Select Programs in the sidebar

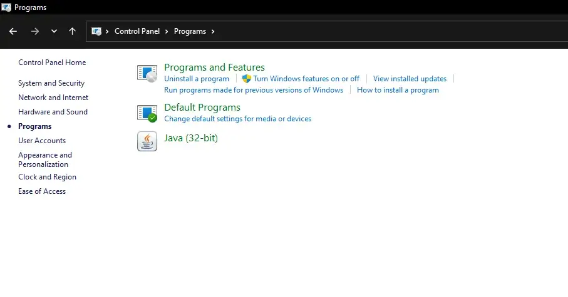(35, 126)
